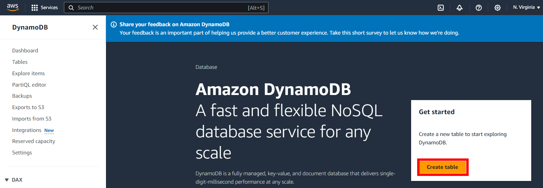The width and height of the screenshot is (543, 188).
Task: Collapse the DAX section
Action: point(7,180)
